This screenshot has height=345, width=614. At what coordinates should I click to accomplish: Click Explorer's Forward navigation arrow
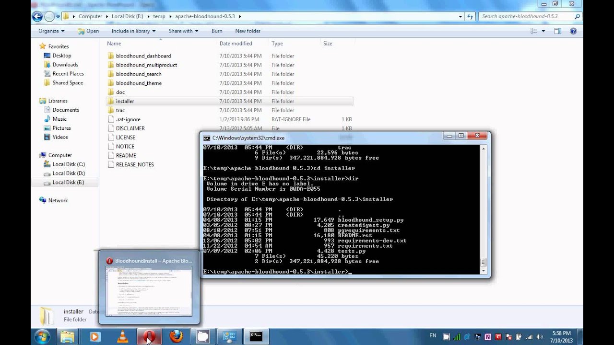[x=49, y=16]
